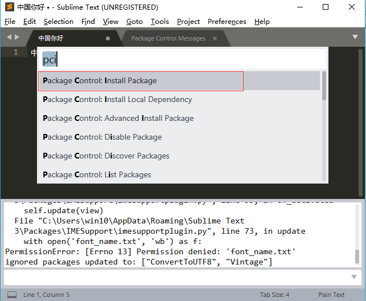
Task: Select Package Control: Install Package
Action: click(x=179, y=80)
